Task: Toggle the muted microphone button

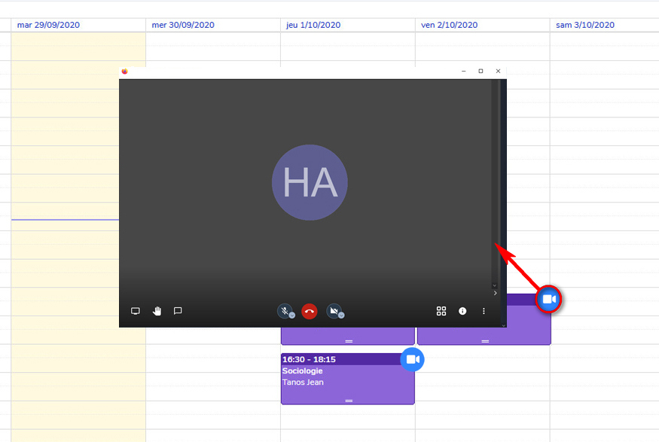Action: 285,311
